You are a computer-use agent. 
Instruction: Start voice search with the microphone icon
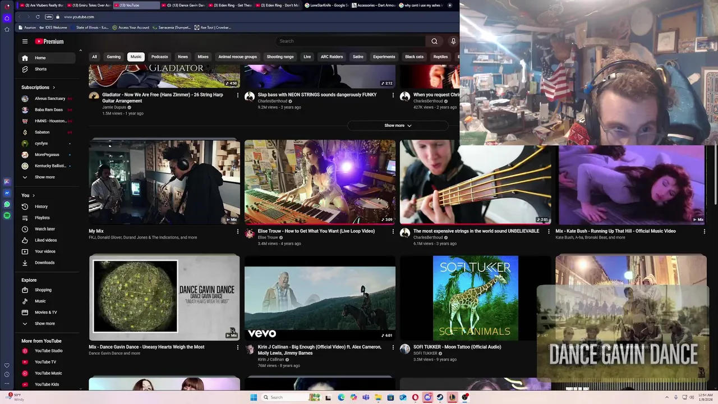tap(453, 41)
